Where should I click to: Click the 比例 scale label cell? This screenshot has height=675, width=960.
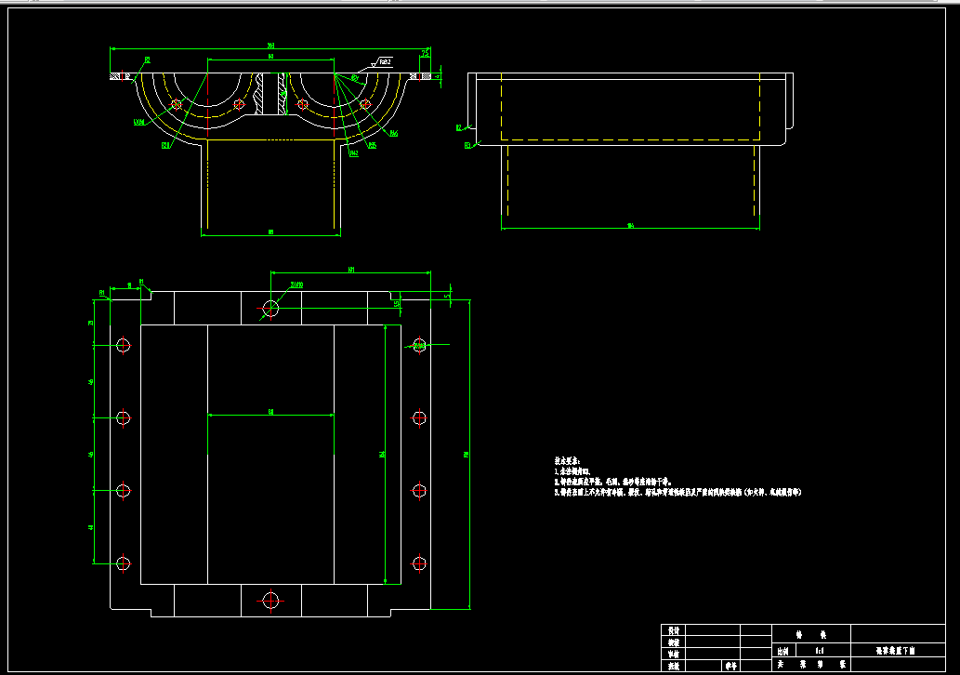pos(783,651)
